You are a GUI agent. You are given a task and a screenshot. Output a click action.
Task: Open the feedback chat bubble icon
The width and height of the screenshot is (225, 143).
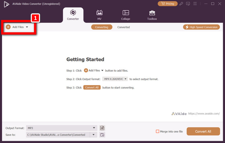188,4
